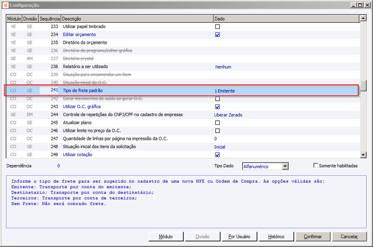Screen dimensions: 373x247
Task: Click the Divisão button
Action: (202, 237)
